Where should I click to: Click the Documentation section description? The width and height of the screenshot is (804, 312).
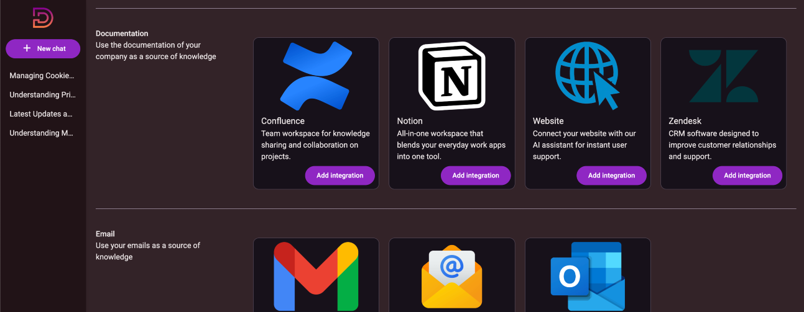tap(156, 51)
